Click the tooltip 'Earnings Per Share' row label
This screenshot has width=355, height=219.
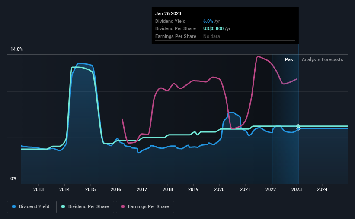pyautogui.click(x=176, y=36)
